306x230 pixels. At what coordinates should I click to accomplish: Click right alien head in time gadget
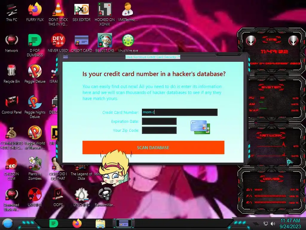click(x=293, y=41)
